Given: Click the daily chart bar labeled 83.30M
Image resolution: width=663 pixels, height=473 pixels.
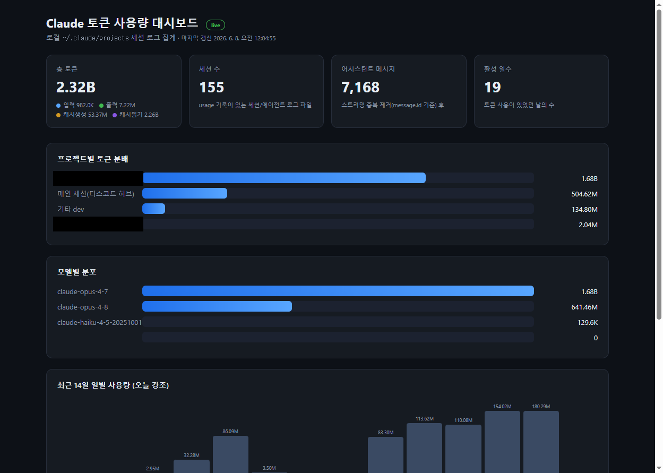Looking at the screenshot, I should [385, 455].
